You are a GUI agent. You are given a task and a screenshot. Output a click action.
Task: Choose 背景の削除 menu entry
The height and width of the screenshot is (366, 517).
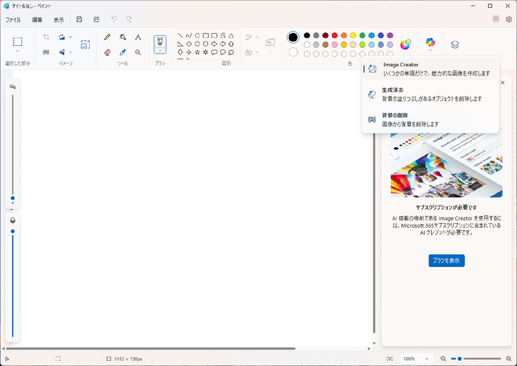pos(430,120)
